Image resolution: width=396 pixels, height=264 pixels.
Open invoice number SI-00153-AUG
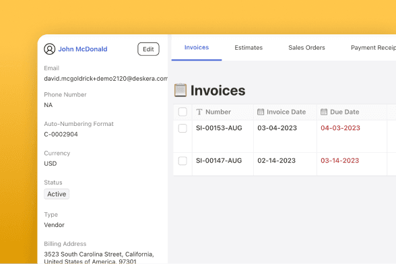click(x=219, y=128)
